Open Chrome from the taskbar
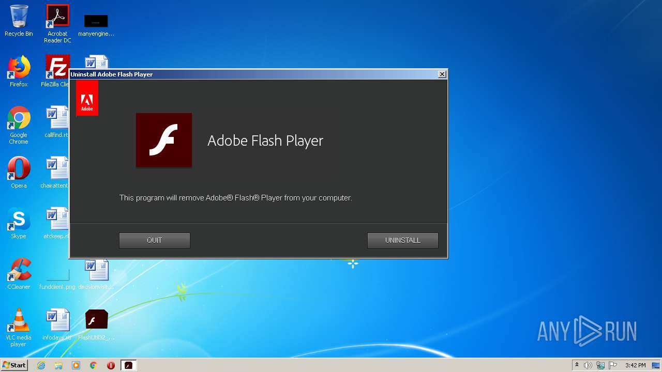 [x=94, y=365]
